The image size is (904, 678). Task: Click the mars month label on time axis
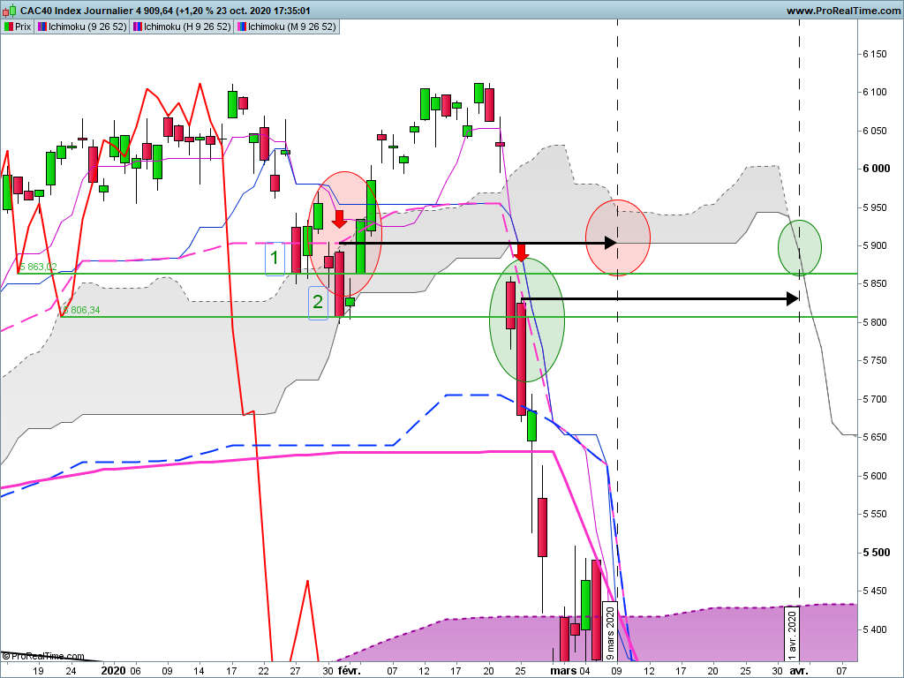pos(563,671)
